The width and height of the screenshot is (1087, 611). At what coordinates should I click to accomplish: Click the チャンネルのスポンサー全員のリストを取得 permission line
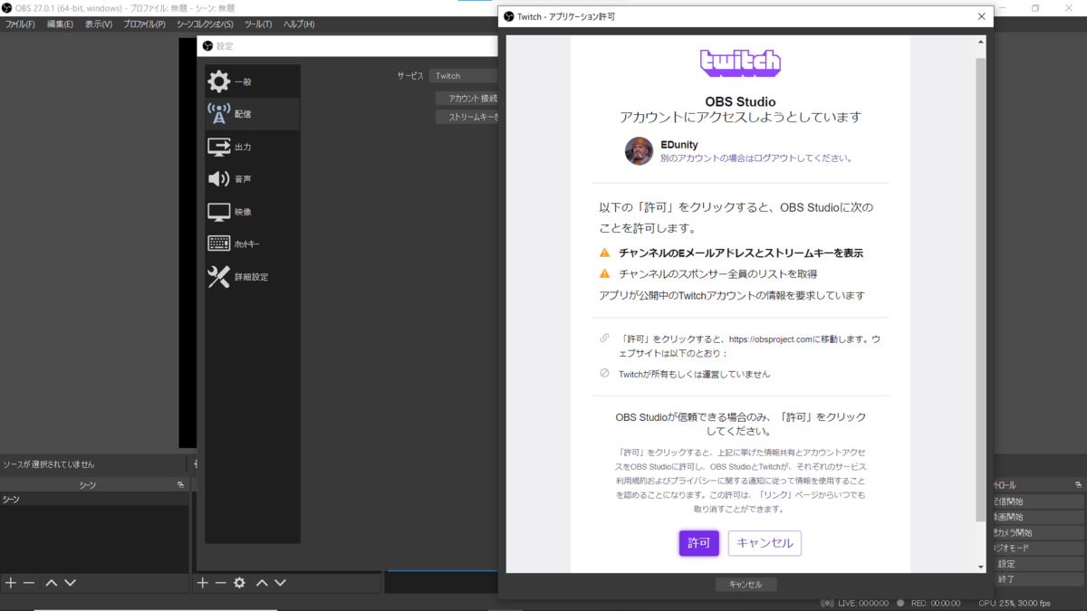pos(717,273)
